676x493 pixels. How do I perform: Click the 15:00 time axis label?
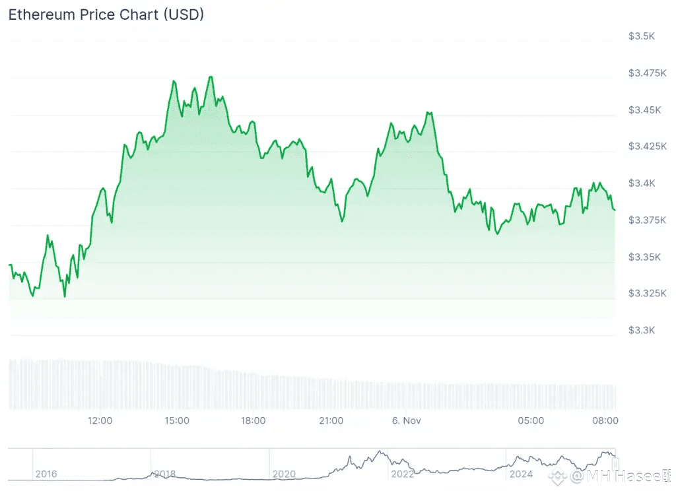coord(177,420)
